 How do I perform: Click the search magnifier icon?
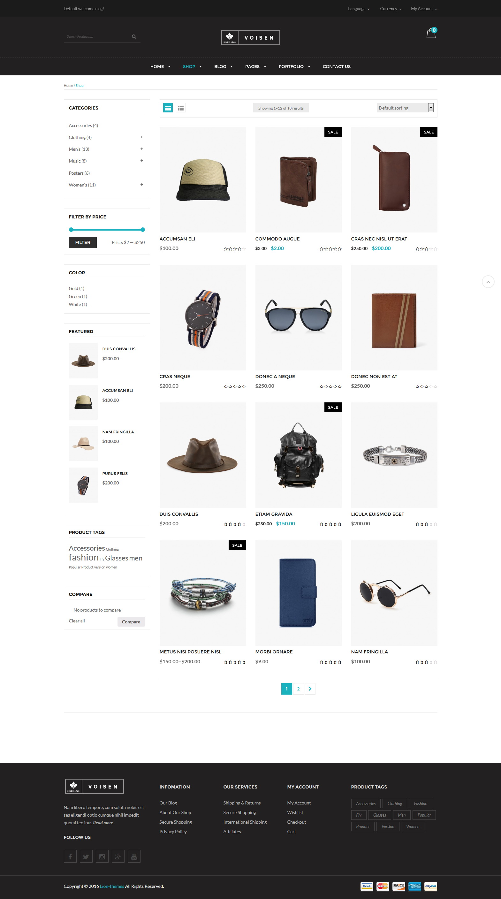click(x=134, y=37)
